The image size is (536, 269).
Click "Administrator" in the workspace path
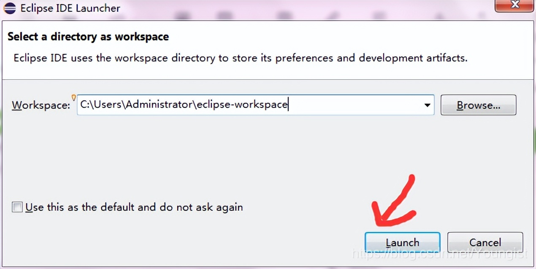(x=160, y=105)
